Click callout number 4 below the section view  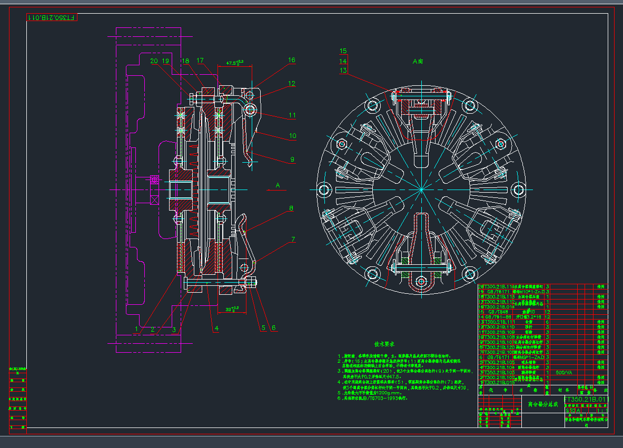pyautogui.click(x=216, y=328)
